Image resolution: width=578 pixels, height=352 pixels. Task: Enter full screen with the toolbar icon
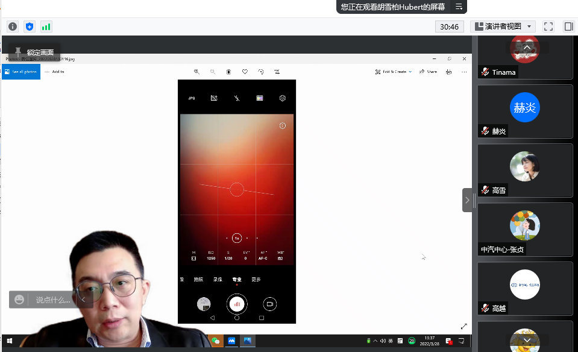[x=548, y=27]
